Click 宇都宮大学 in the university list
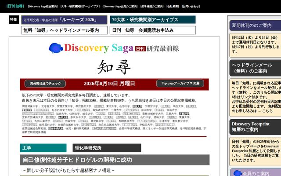Image resolution: width=281 pixels, height=176 pixels. click(151, 106)
